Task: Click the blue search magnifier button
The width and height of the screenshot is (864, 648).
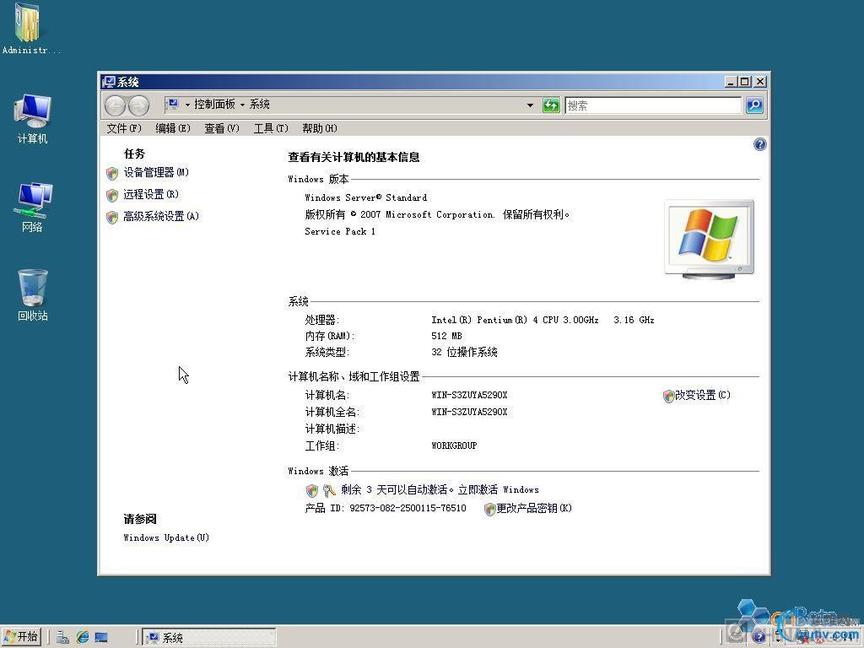Action: tap(754, 105)
